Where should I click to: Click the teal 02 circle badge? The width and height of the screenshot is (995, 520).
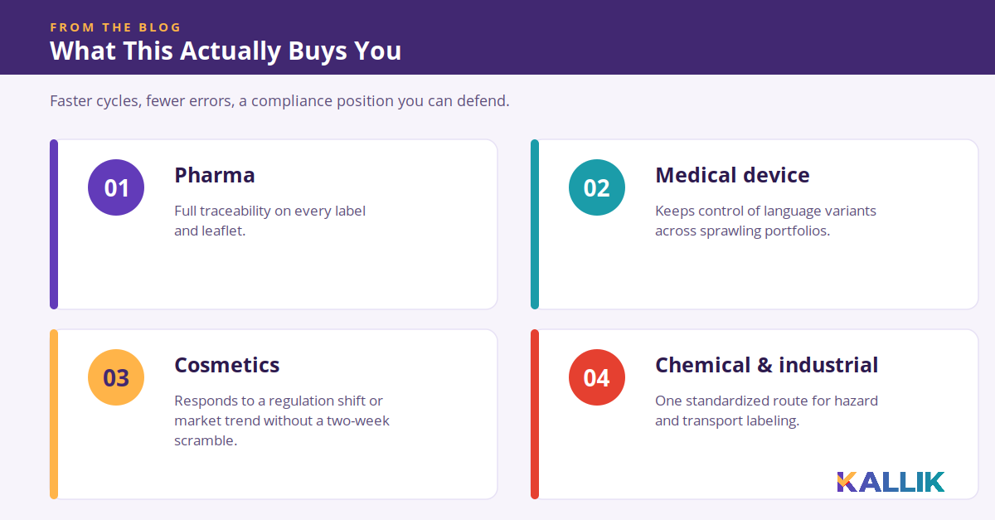pyautogui.click(x=597, y=187)
